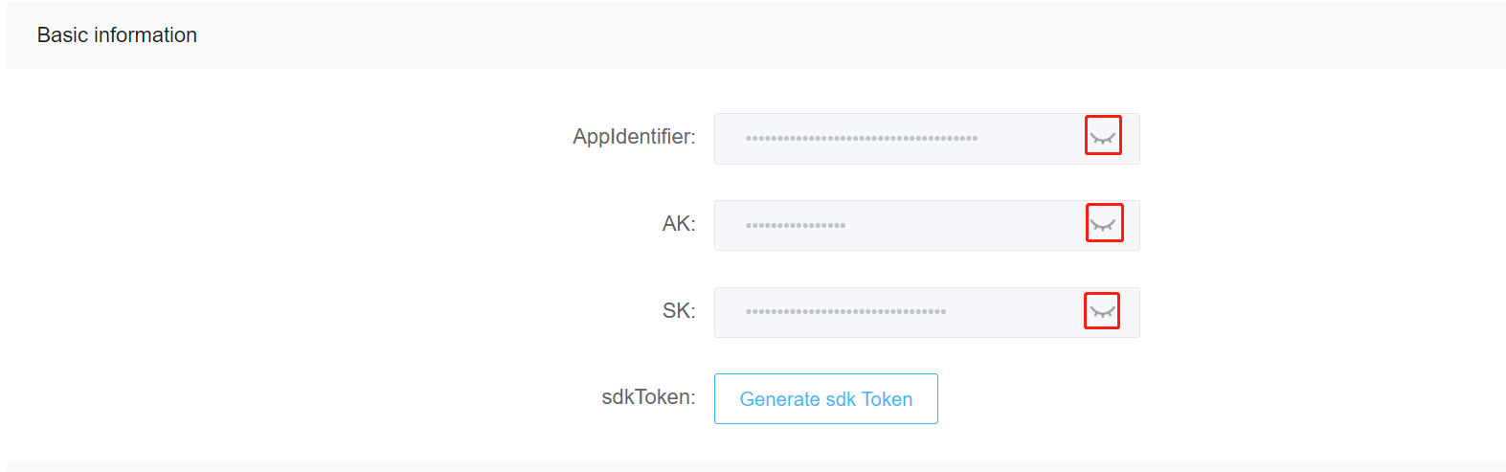Select the SK label text
The width and height of the screenshot is (1506, 472).
pos(679,311)
